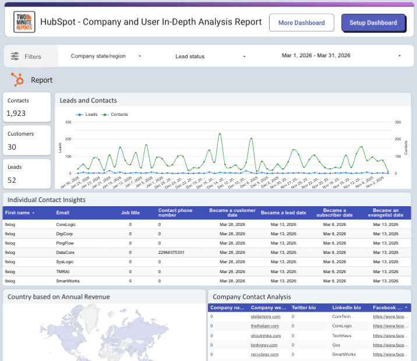Click the Gox LinkedIn bio cell

point(336,345)
